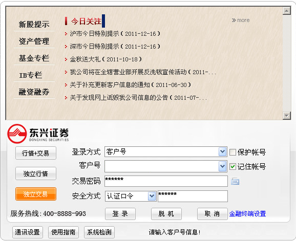Click the 登录 button
Screen dimensions: 296x241
click(x=120, y=214)
